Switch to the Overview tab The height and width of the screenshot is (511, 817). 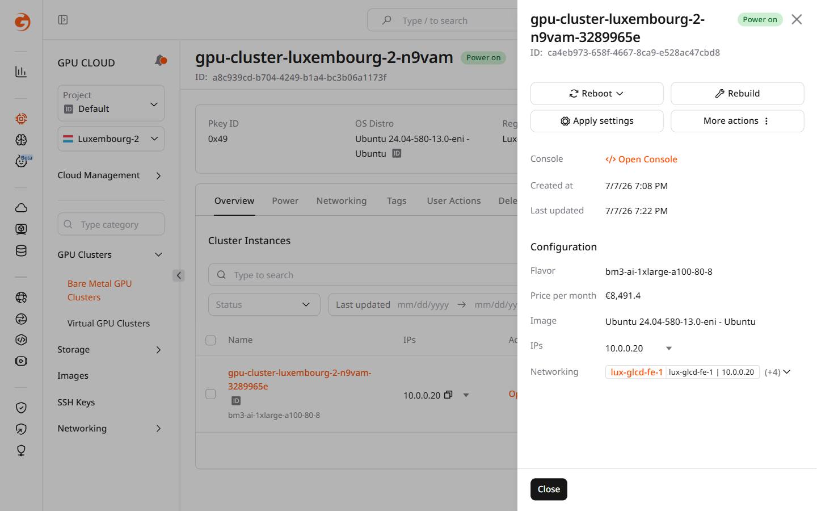click(x=234, y=201)
